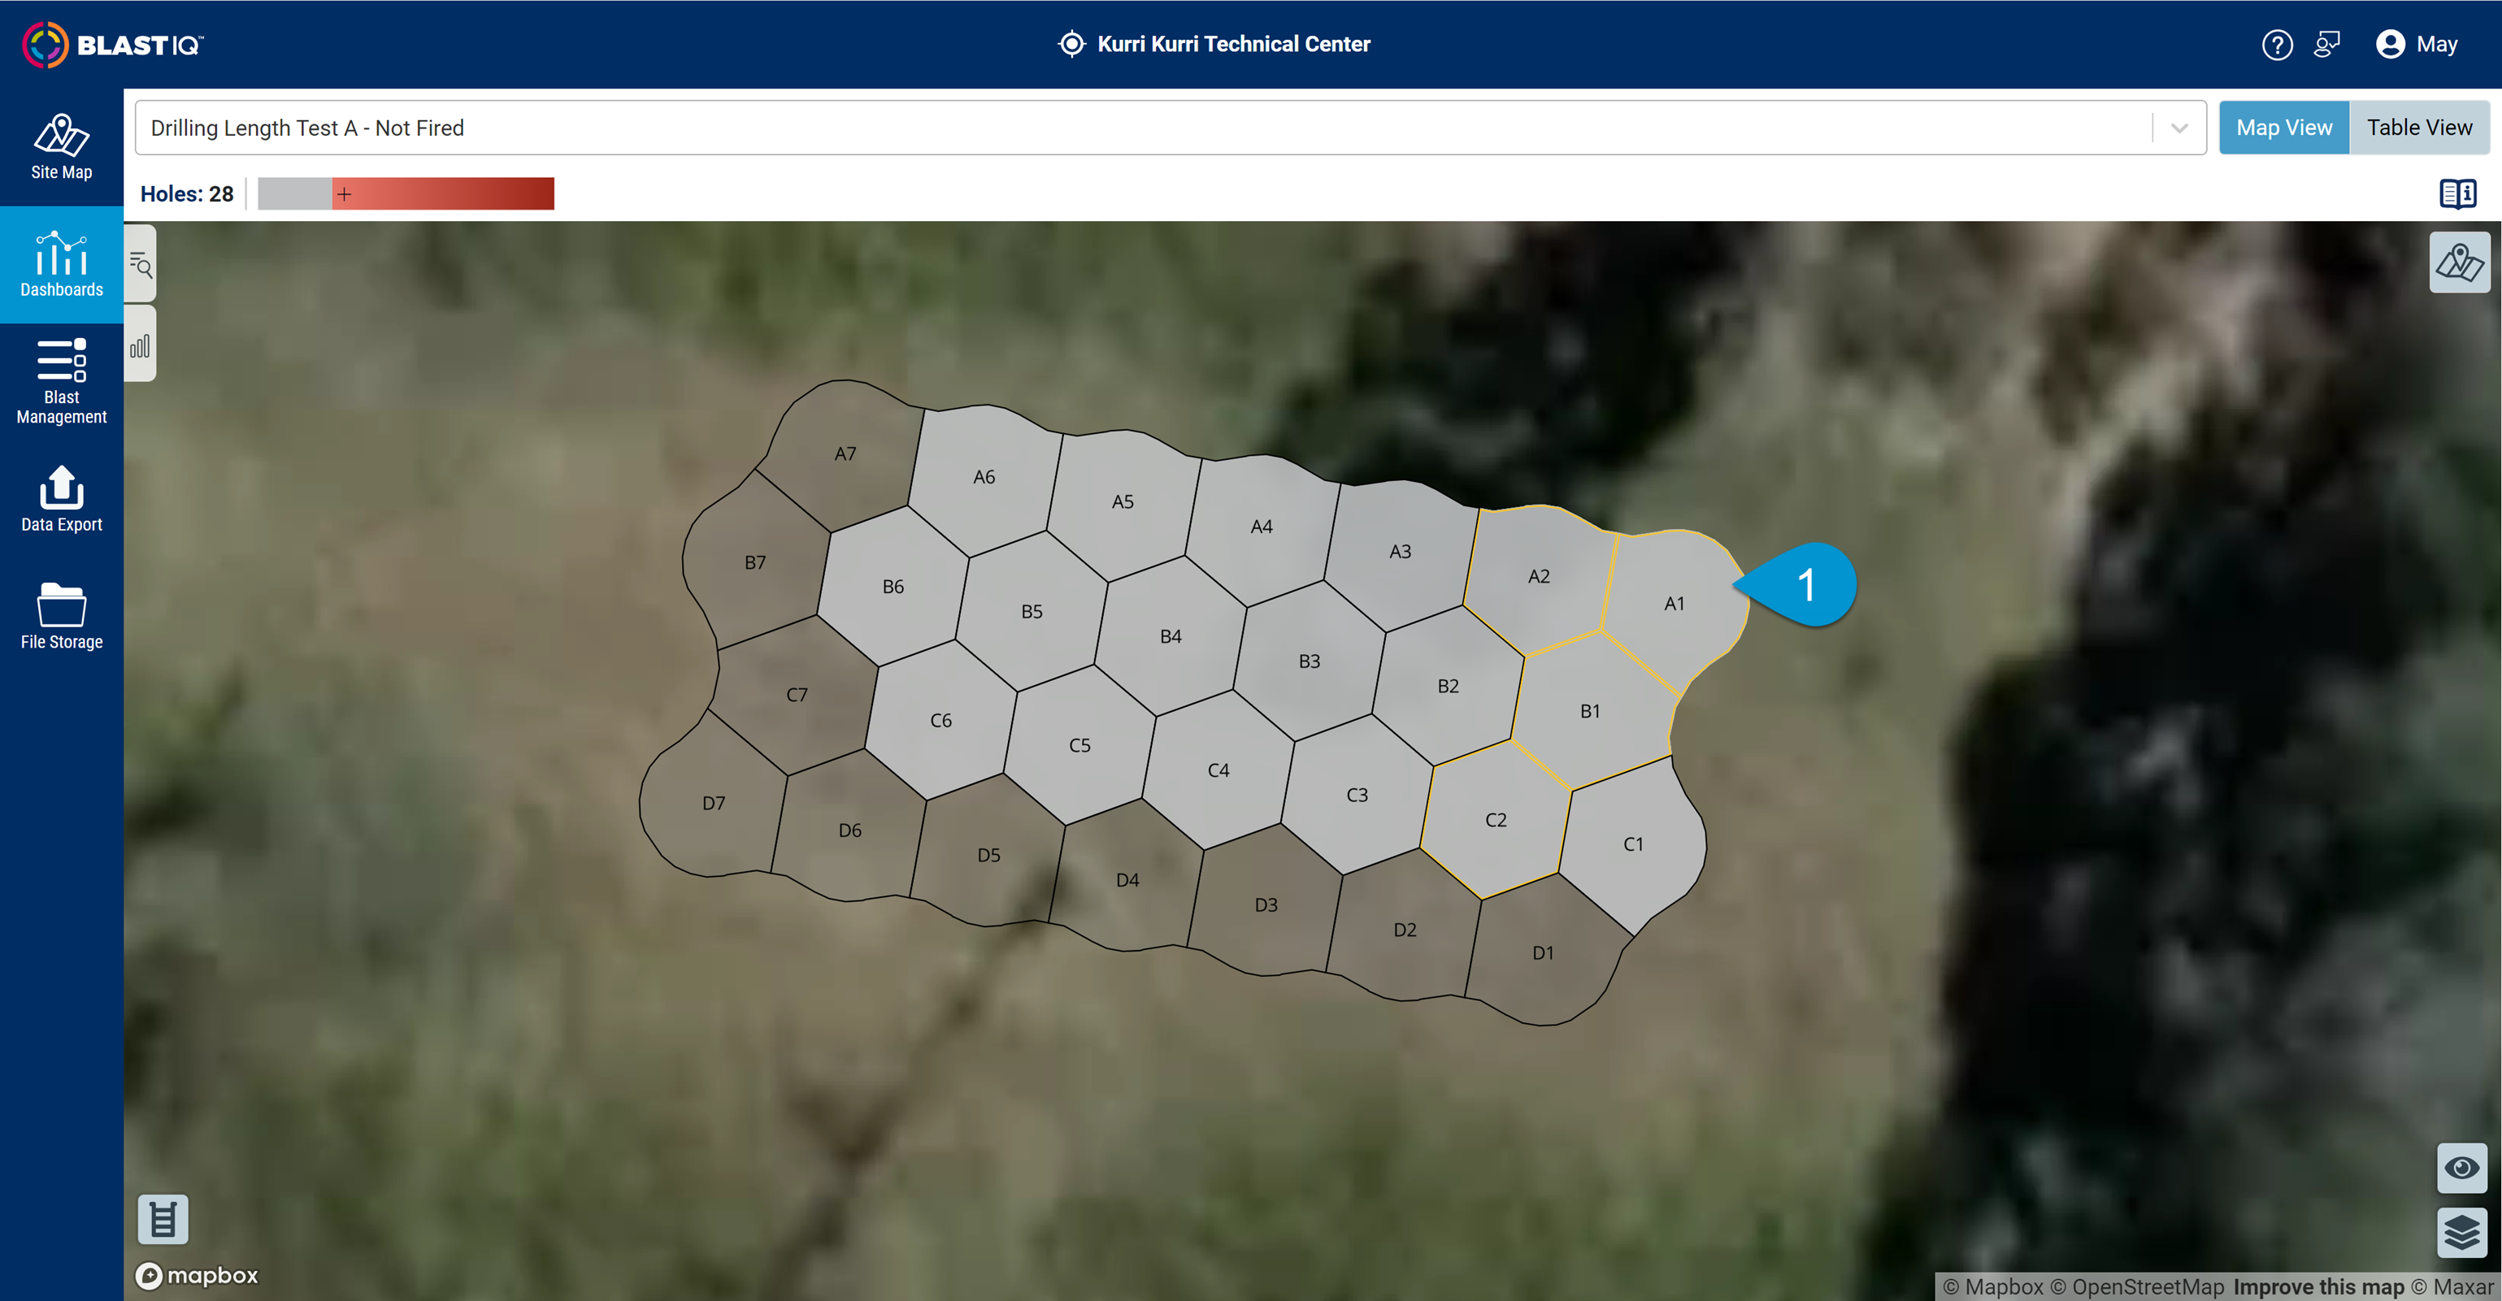Open the Dashboards sidebar section
The image size is (2502, 1301).
(x=61, y=264)
